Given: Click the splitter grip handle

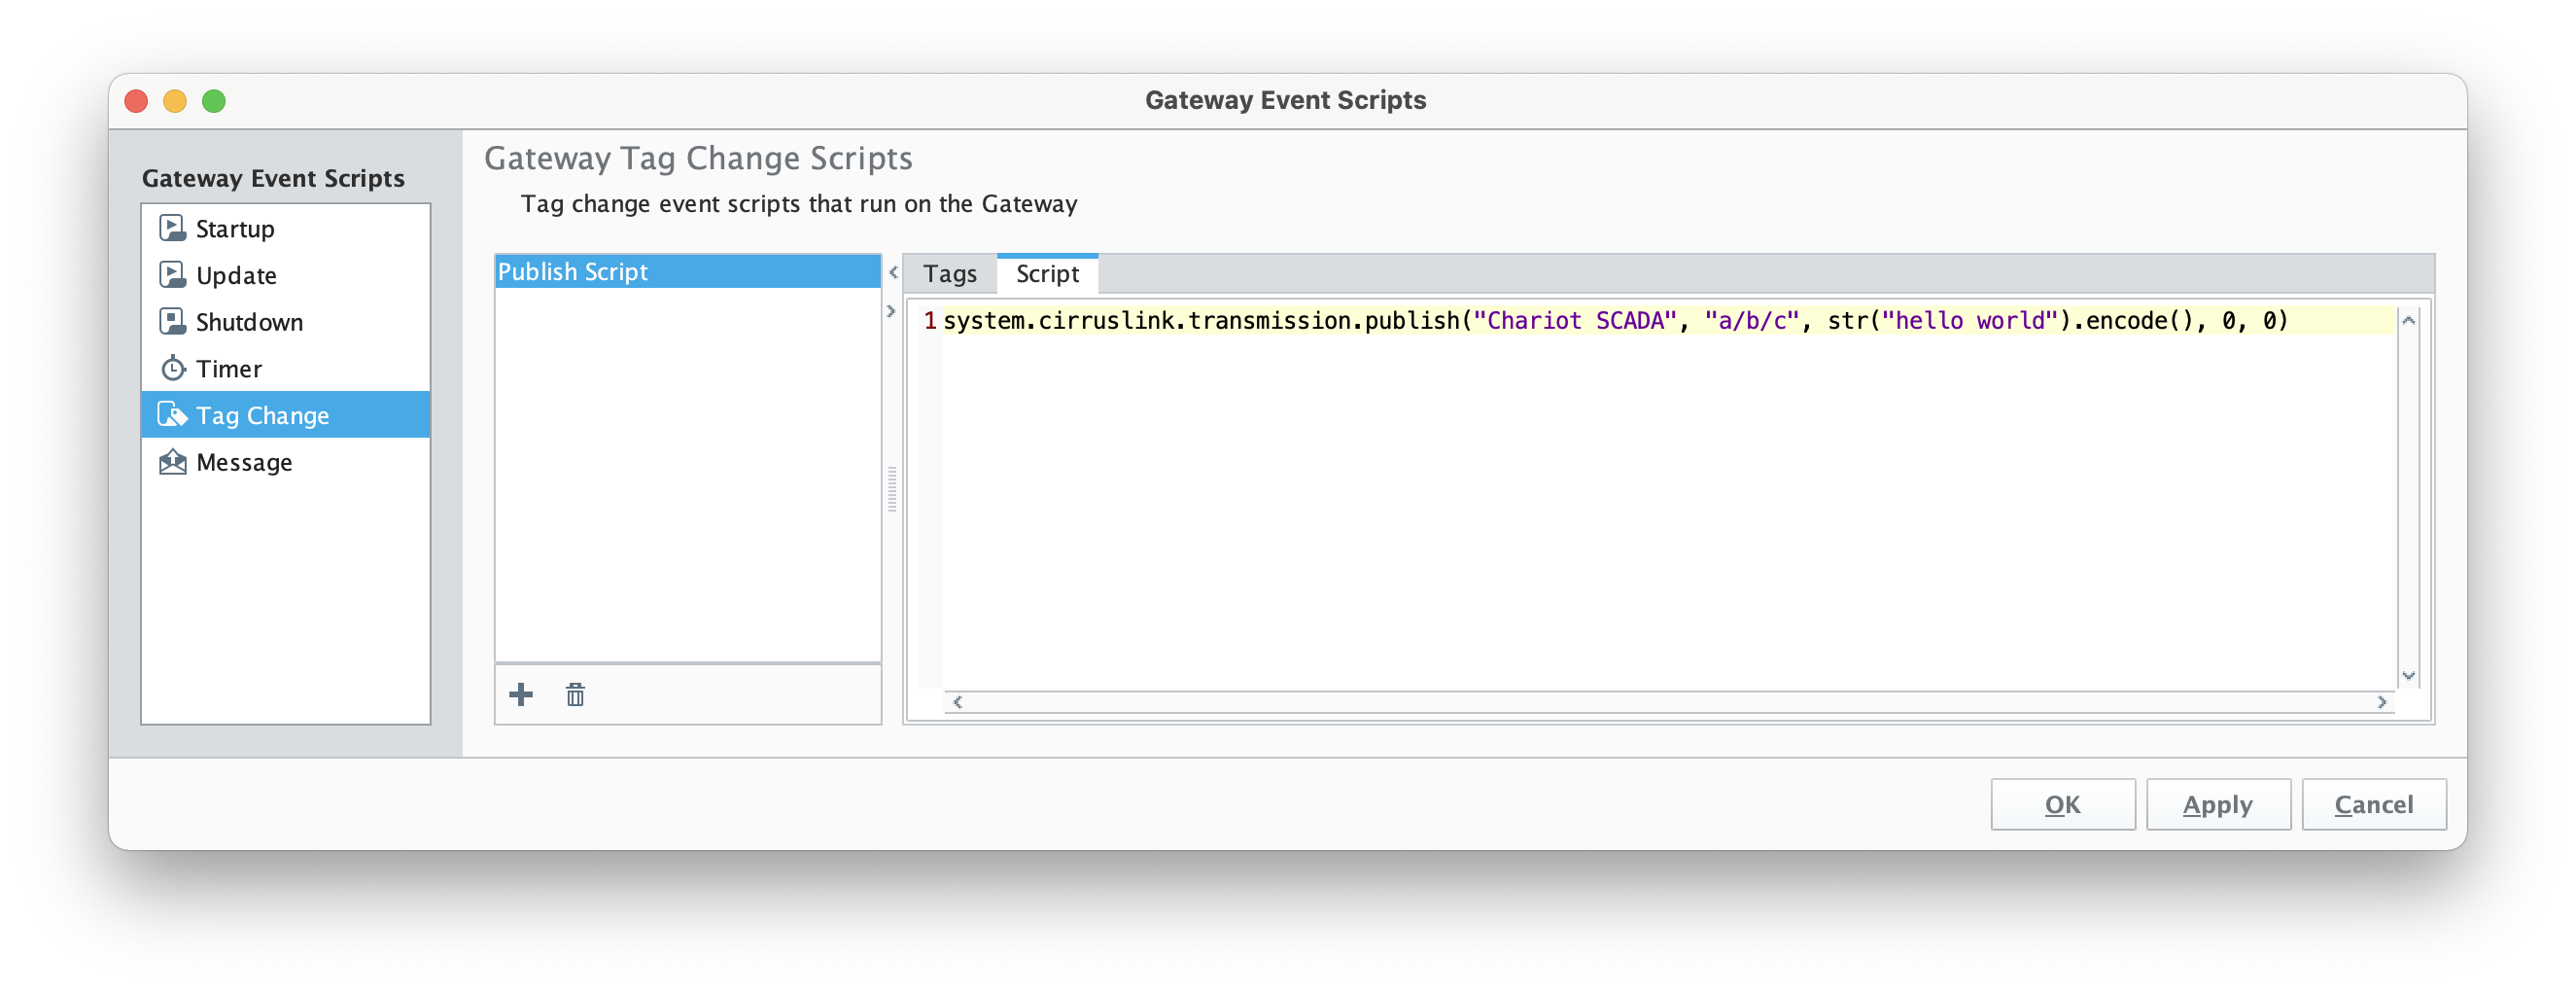Looking at the screenshot, I should (892, 489).
